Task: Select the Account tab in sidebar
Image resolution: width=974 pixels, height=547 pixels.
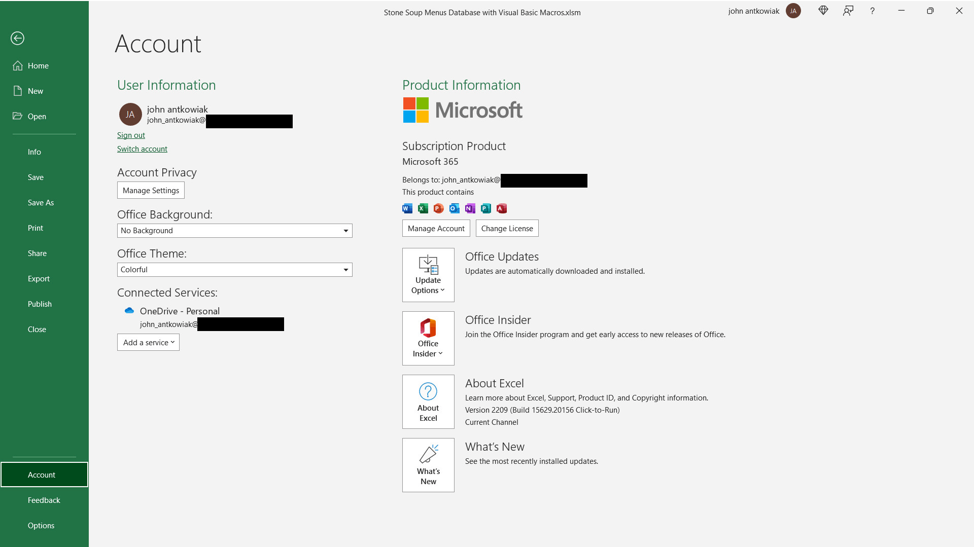Action: 44,475
